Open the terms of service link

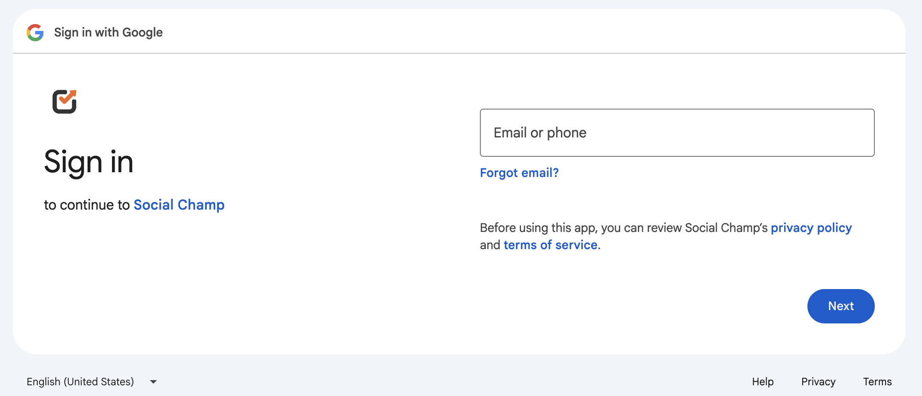[550, 245]
